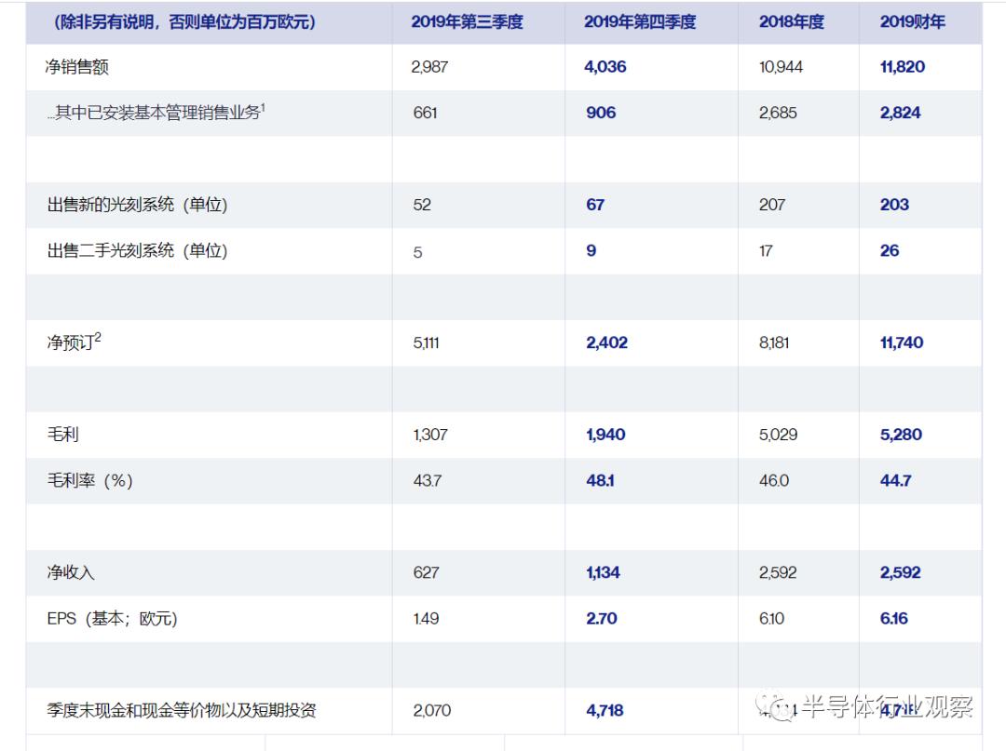
Task: Select the header note 除非另有说明，否则单位为百万欧元
Action: (184, 21)
